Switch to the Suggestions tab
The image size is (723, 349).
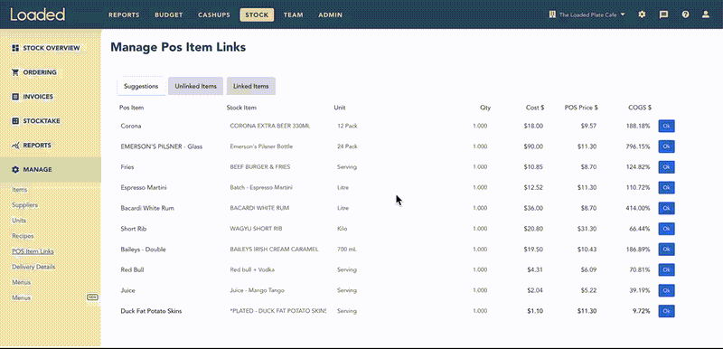coord(141,86)
